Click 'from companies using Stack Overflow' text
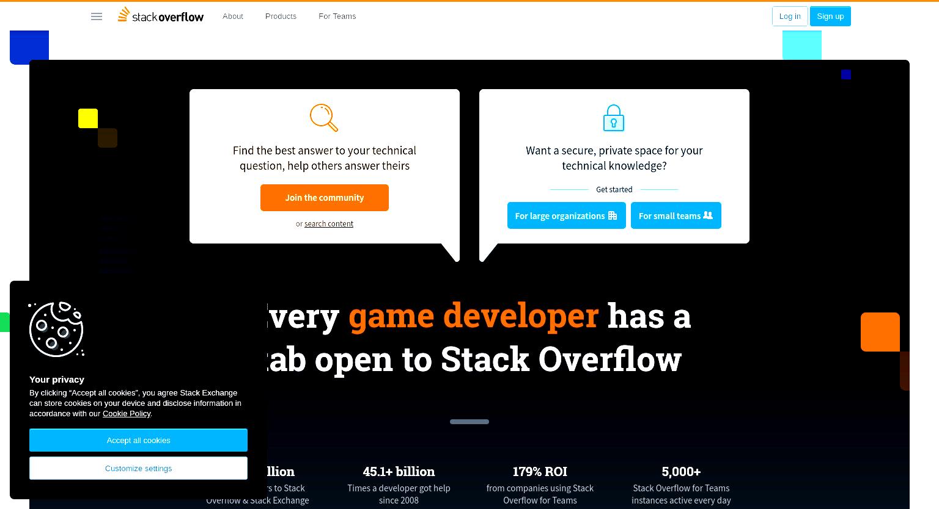The image size is (939, 509). click(540, 494)
